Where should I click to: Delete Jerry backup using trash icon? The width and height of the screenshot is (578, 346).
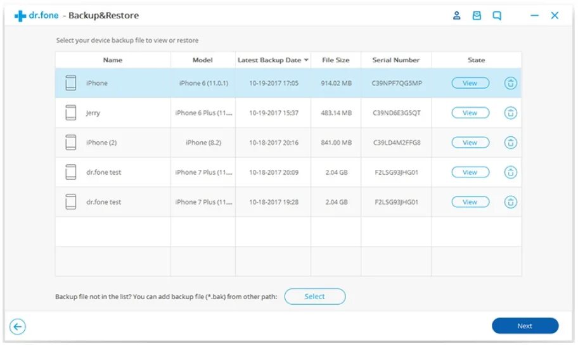pyautogui.click(x=511, y=113)
